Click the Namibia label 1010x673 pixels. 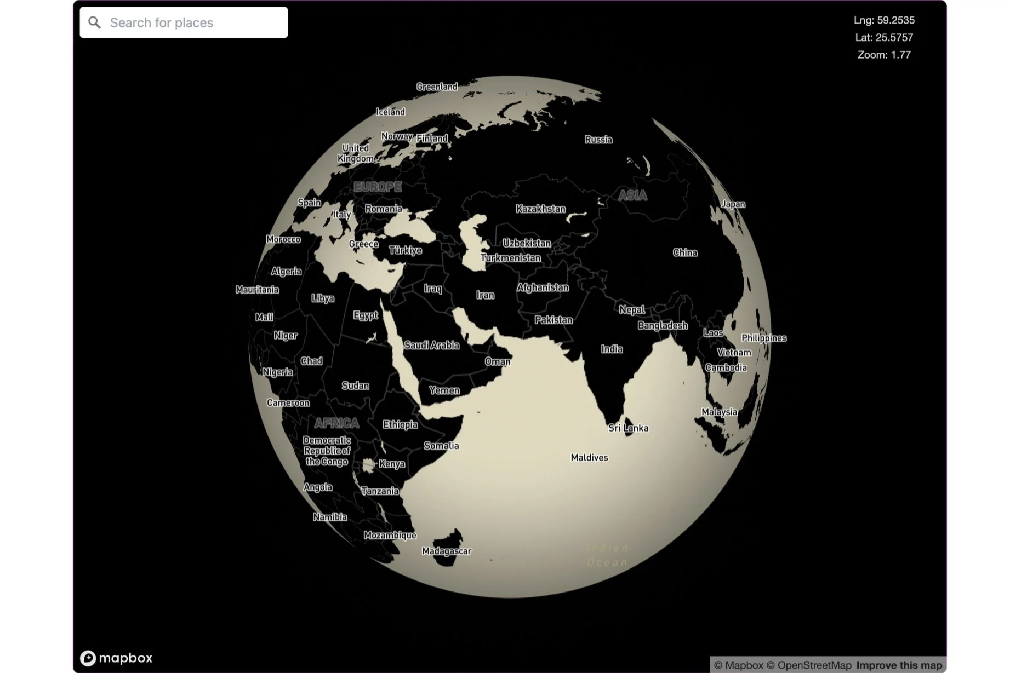(329, 517)
